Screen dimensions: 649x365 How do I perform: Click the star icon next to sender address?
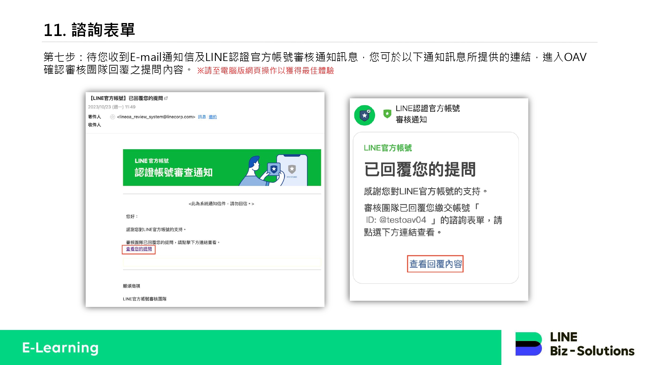tap(113, 117)
